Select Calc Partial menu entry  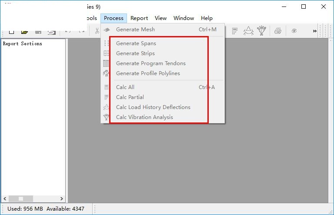(x=163, y=97)
